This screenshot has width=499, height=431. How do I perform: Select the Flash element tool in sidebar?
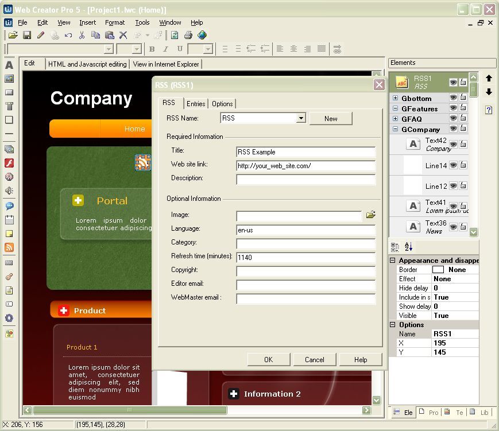9,163
